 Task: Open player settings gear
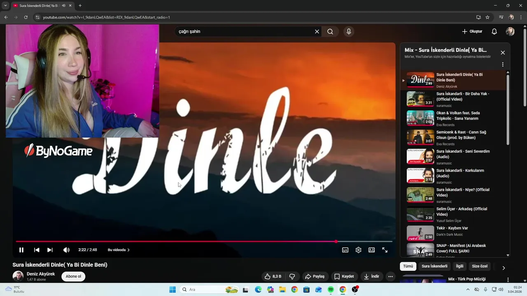point(359,250)
